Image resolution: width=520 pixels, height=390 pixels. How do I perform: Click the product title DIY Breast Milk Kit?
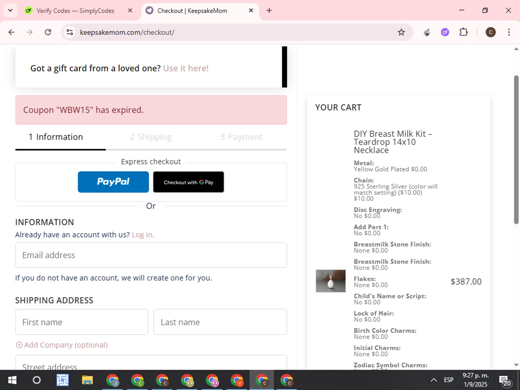point(393,142)
